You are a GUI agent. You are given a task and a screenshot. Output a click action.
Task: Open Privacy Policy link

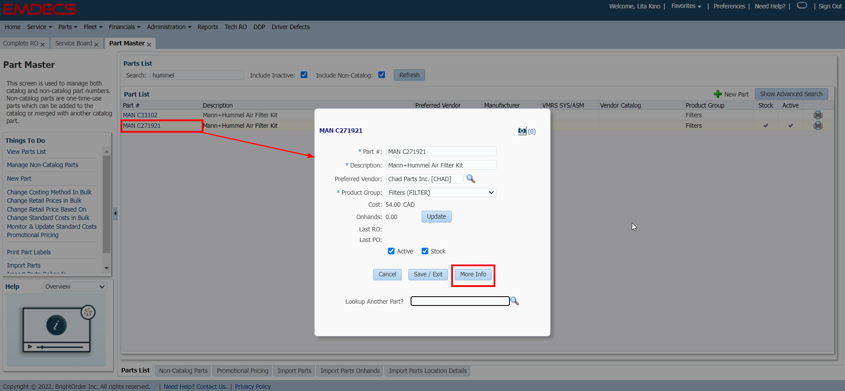click(253, 387)
